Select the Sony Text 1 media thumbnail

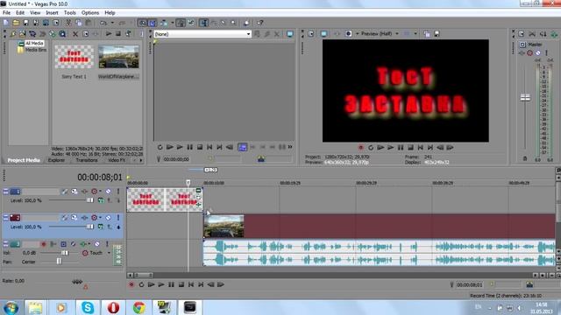coord(74,56)
